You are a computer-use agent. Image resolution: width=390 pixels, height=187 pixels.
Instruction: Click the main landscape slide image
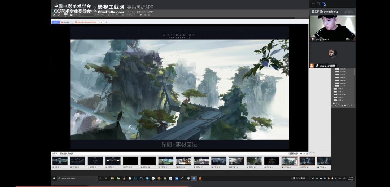pyautogui.click(x=179, y=89)
